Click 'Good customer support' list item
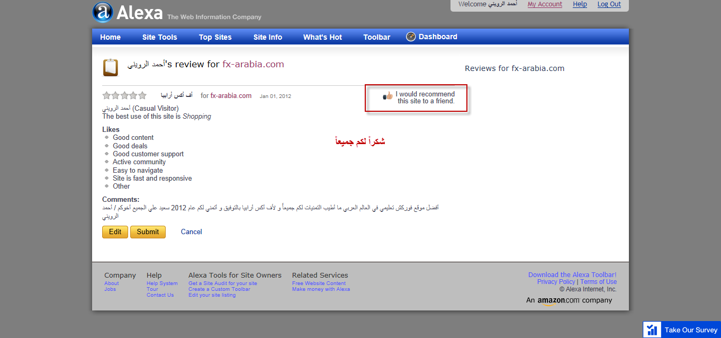Viewport: 721px width, 338px height. point(148,154)
